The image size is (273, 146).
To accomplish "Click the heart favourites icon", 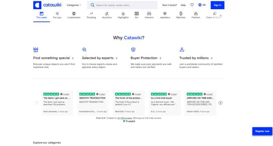I will click(192, 5).
